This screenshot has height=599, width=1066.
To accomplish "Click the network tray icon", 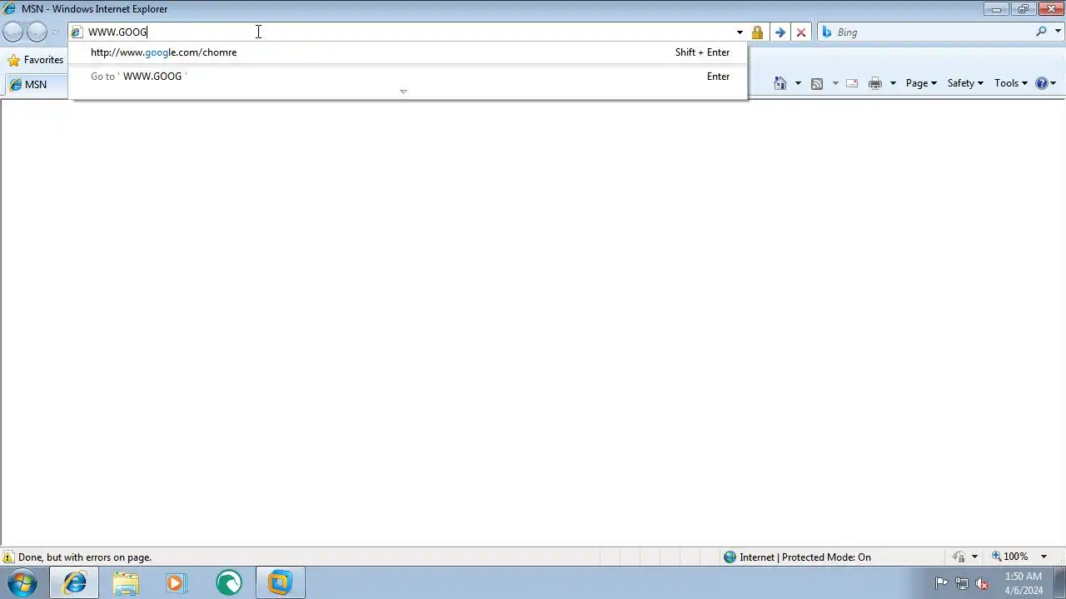I will pyautogui.click(x=961, y=583).
